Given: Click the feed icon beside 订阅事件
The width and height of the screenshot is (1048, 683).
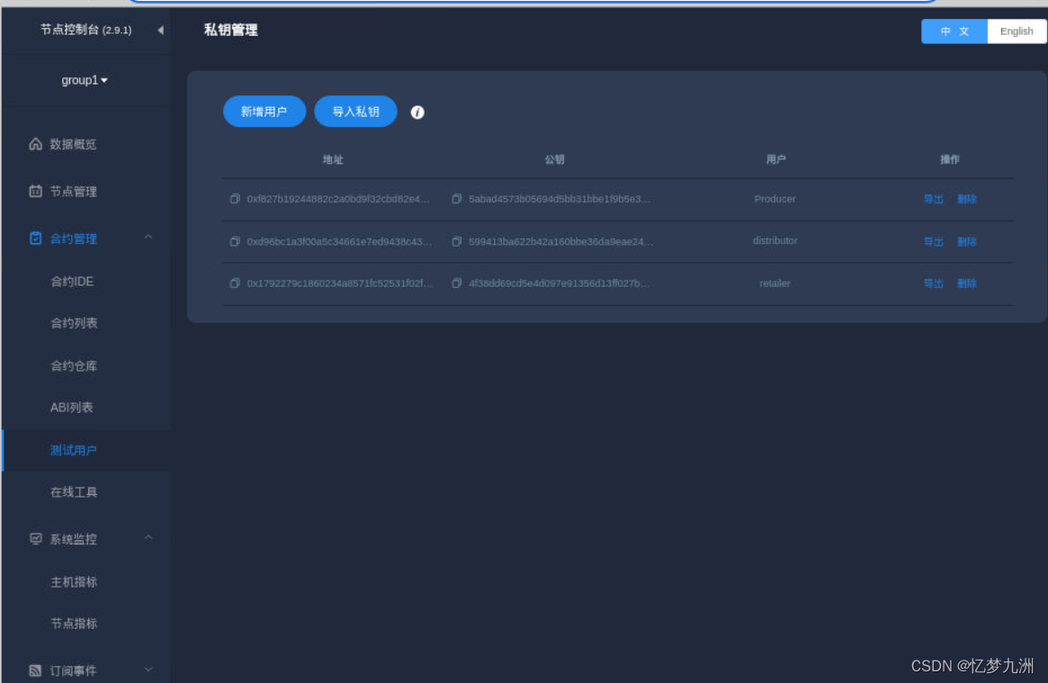Looking at the screenshot, I should (x=35, y=670).
